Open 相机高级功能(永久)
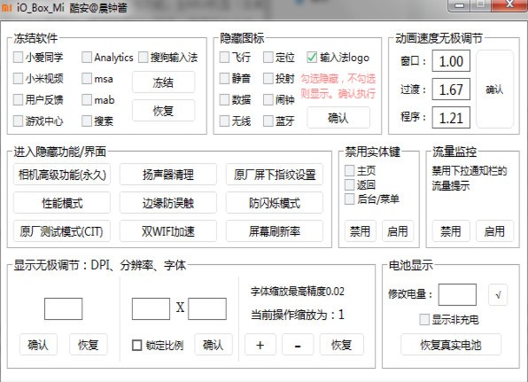Viewport: 528px width, 382px height. pyautogui.click(x=62, y=175)
